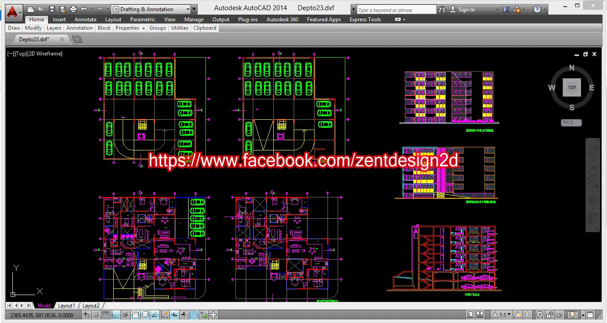
Task: Click the ShowMotion icon in navigation bar
Action: pyautogui.click(x=592, y=218)
